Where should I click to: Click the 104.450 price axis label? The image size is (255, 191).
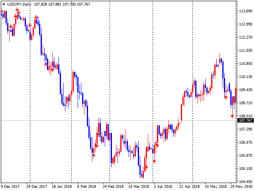pyautogui.click(x=245, y=182)
